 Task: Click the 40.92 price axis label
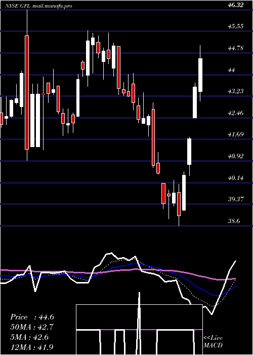(x=236, y=156)
